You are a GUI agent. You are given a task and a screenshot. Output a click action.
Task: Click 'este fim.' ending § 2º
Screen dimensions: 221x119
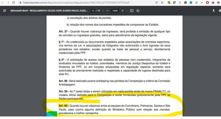click(x=64, y=74)
